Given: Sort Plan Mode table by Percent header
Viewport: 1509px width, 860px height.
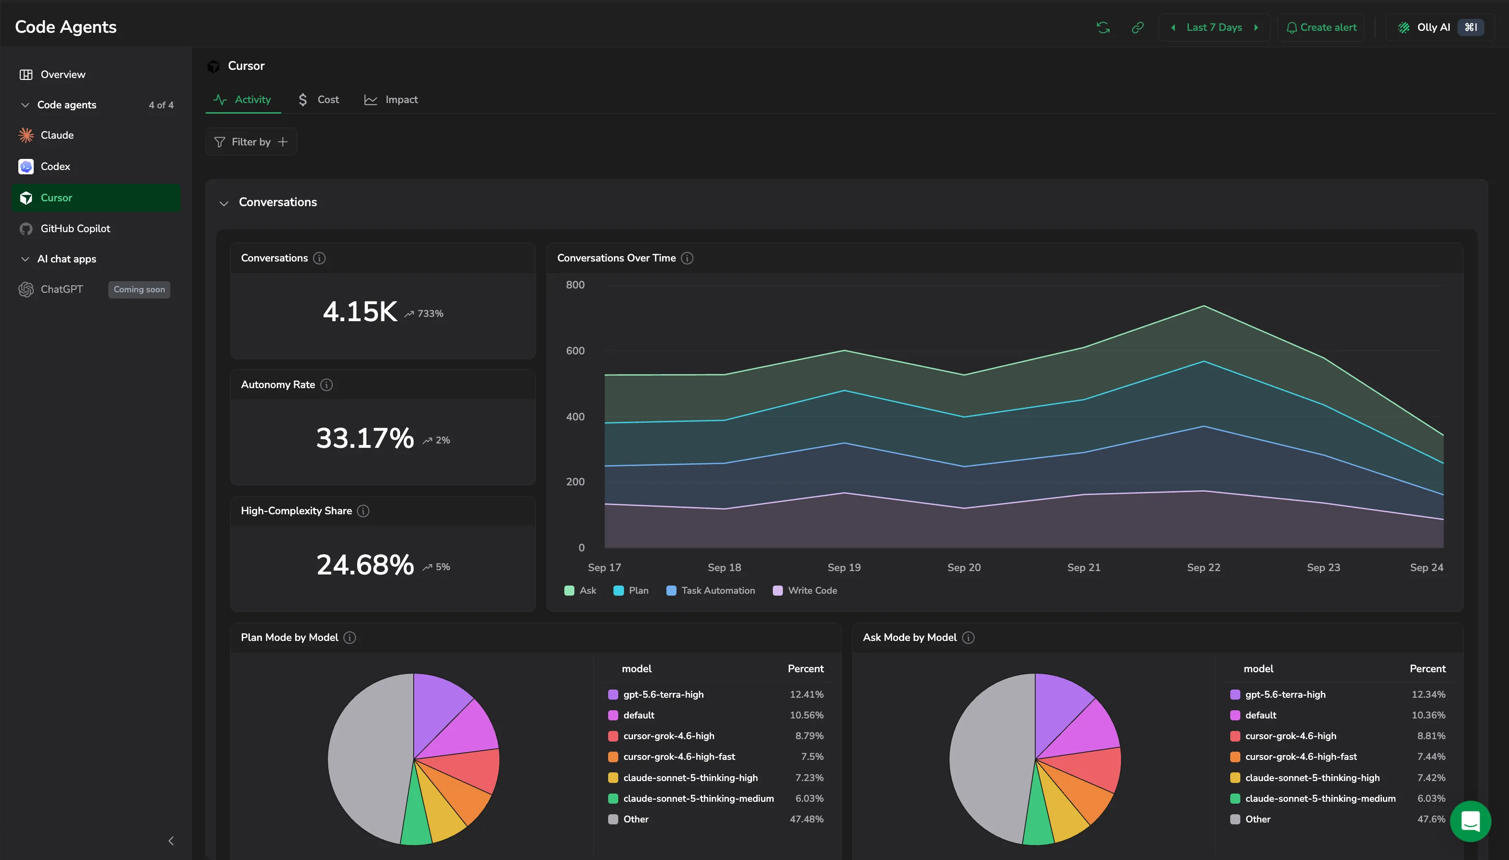Looking at the screenshot, I should (806, 669).
